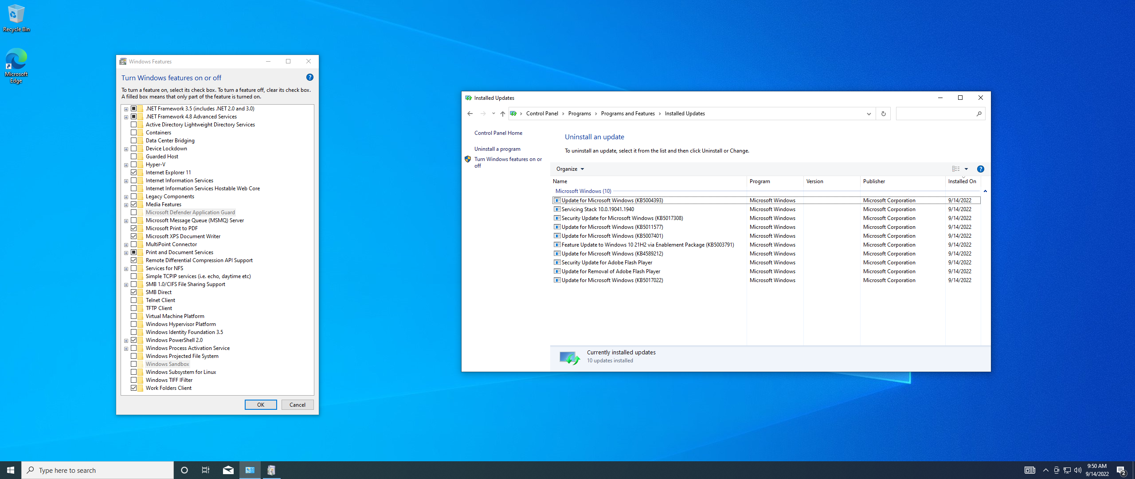Open Installed Updates help icon
1135x479 pixels.
(x=981, y=169)
